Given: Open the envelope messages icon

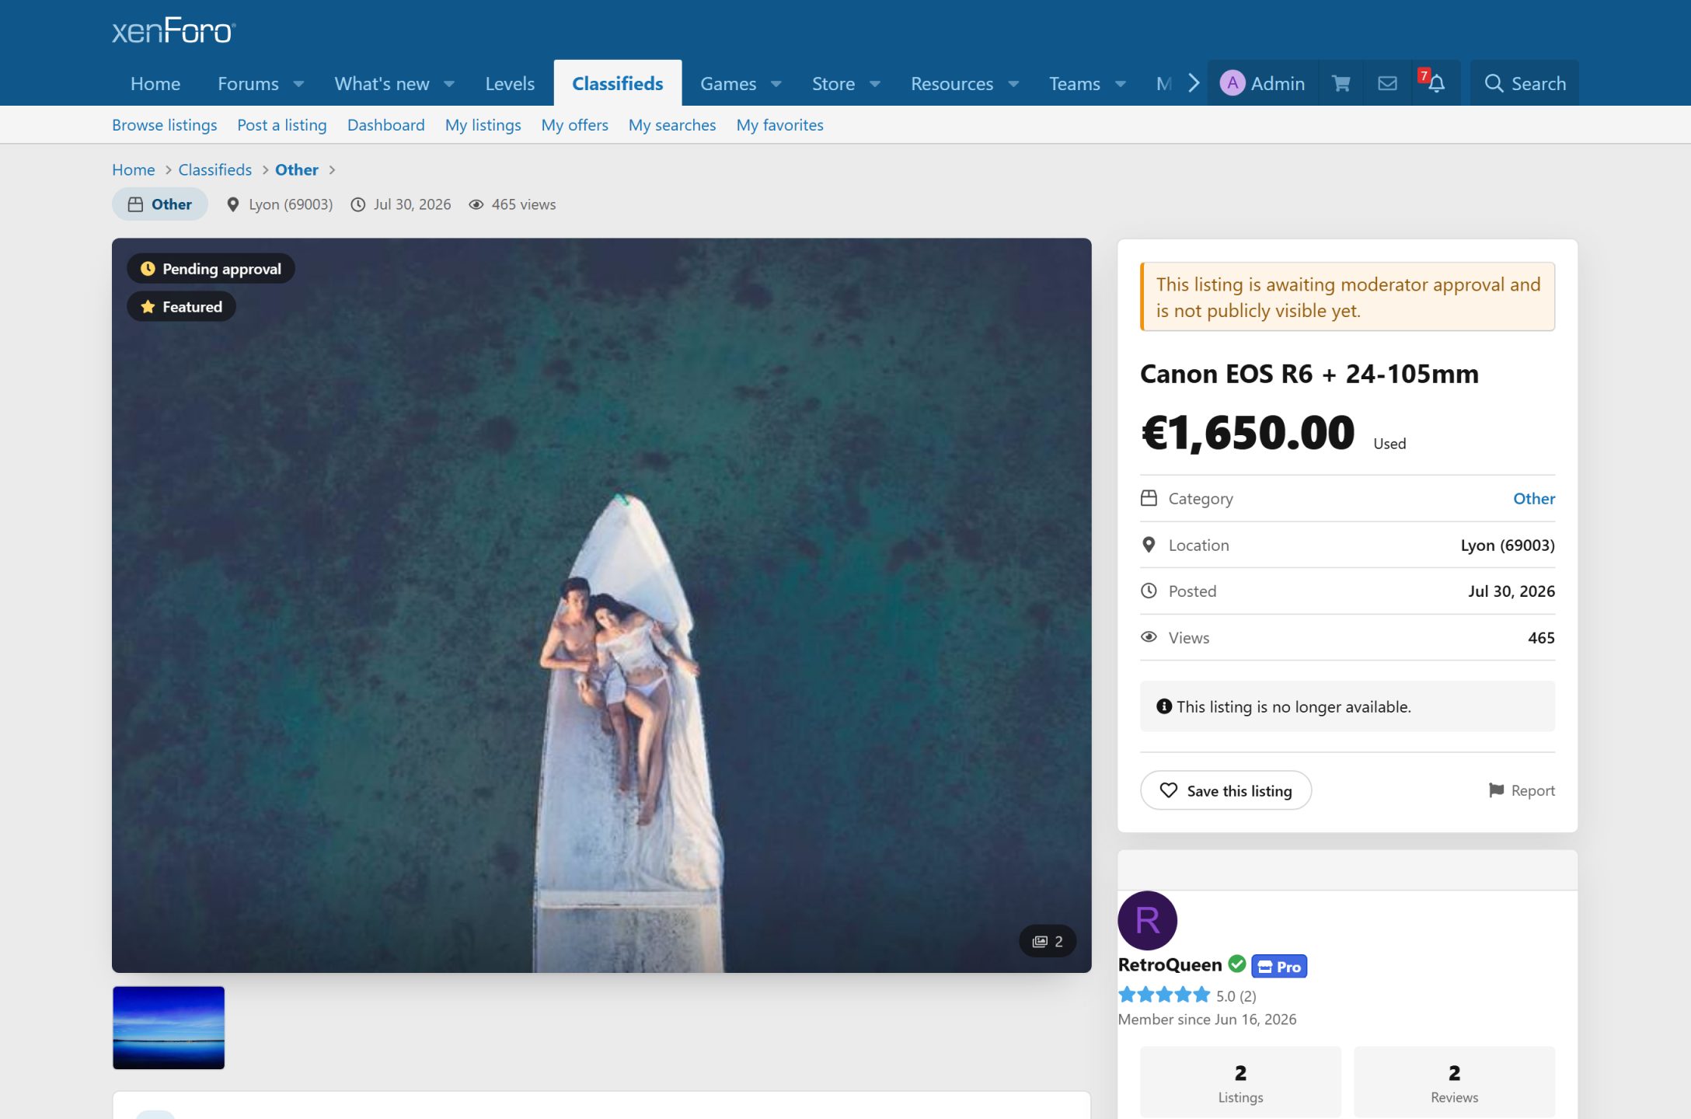Looking at the screenshot, I should pyautogui.click(x=1387, y=83).
